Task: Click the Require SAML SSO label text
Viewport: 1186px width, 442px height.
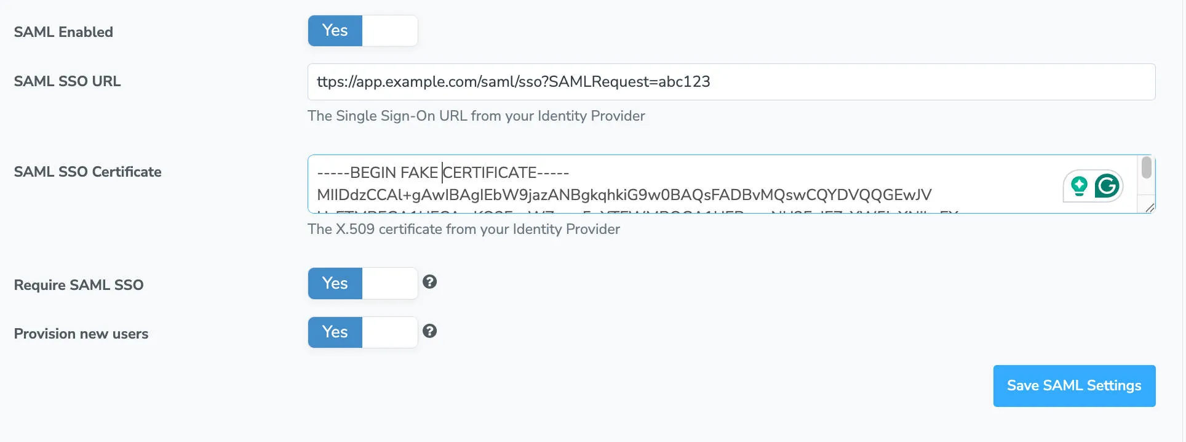Action: 79,284
